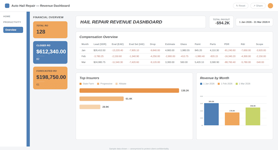278x150 pixels.
Task: Click Mar PDR value -88,760.40
Action: click(230, 62)
